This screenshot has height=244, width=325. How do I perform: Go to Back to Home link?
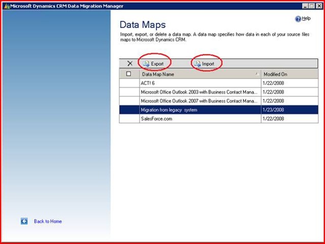point(48,221)
